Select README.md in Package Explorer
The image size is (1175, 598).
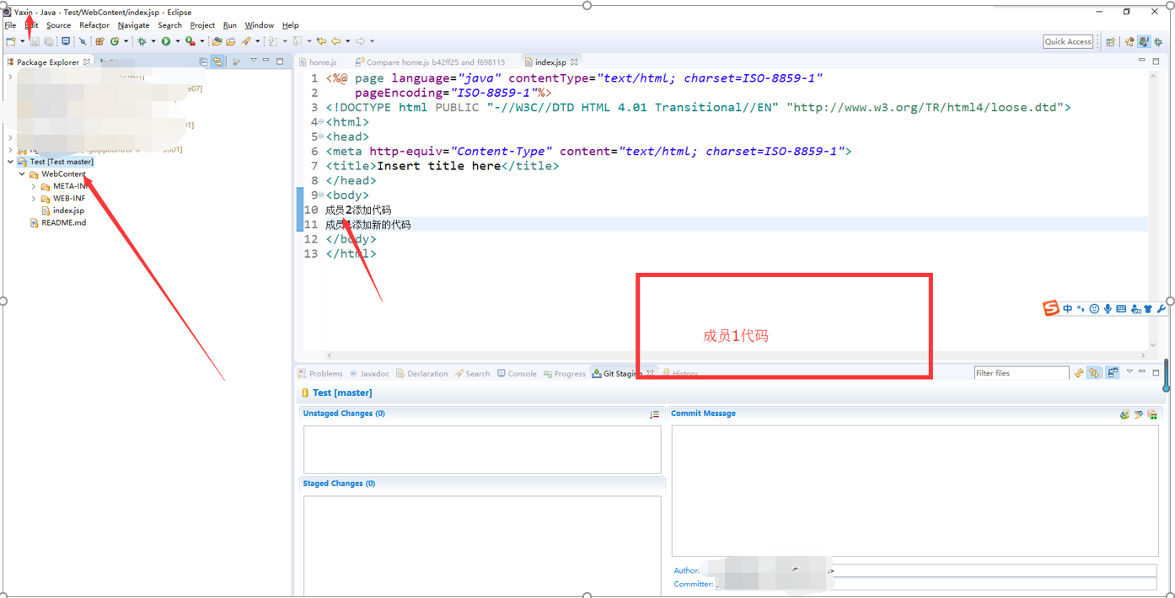click(x=57, y=223)
